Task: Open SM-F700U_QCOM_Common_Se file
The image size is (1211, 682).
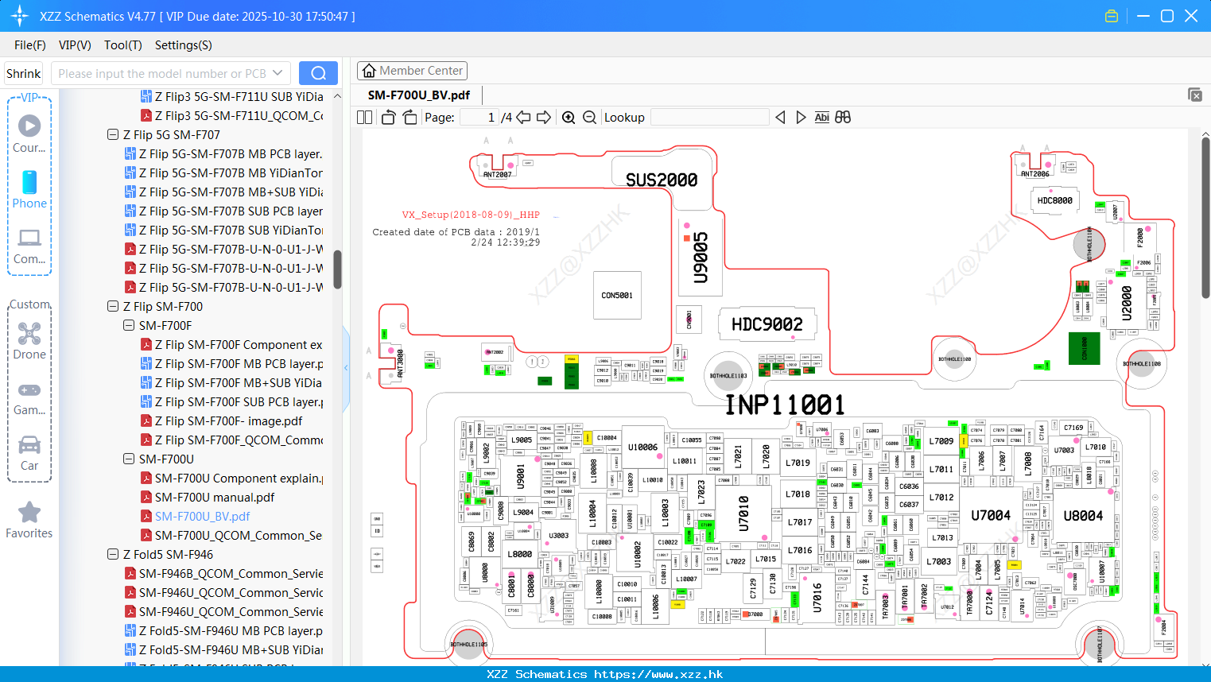Action: 231,535
